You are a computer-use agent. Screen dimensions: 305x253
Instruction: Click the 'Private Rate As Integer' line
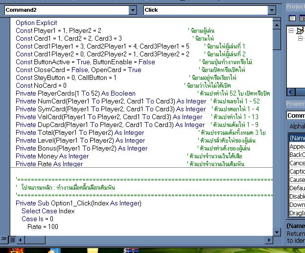point(49,164)
